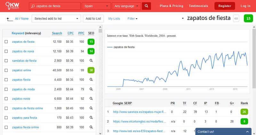Mark checkbox for zapatos fiesta online

point(6,127)
